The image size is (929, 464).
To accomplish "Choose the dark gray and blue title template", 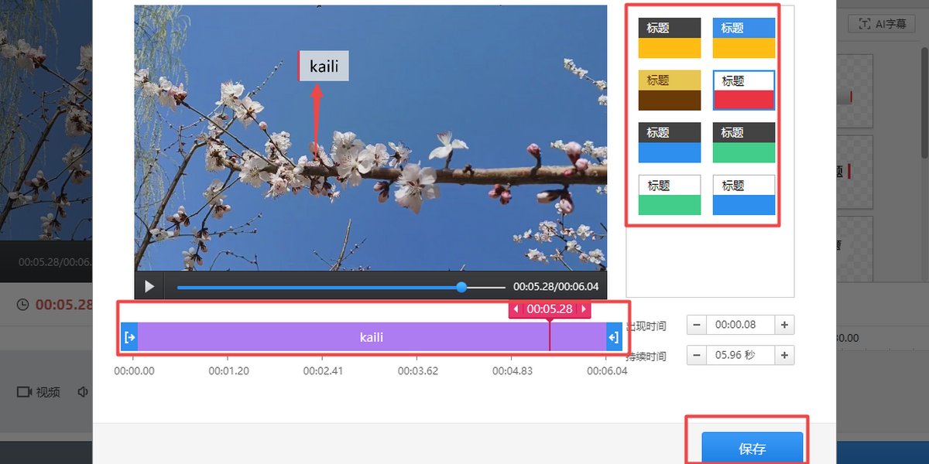I will 670,142.
